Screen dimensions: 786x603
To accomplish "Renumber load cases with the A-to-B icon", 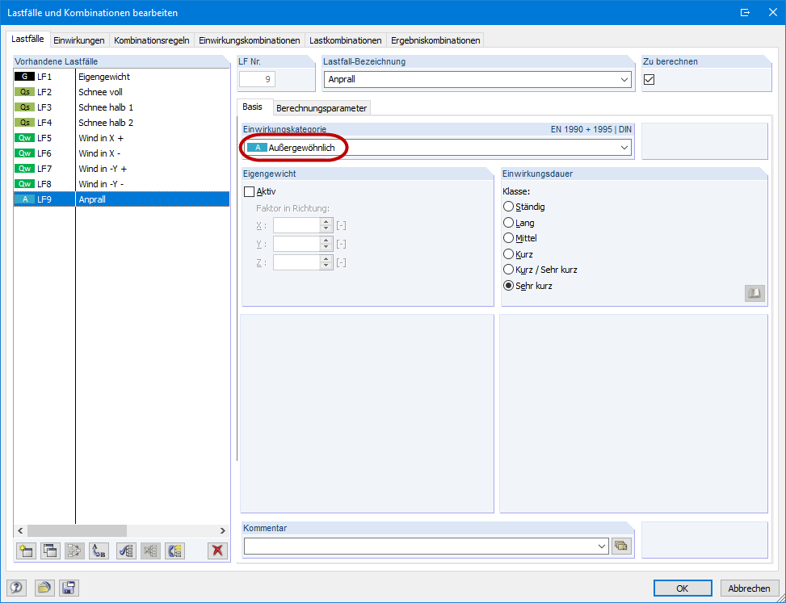I will [99, 551].
